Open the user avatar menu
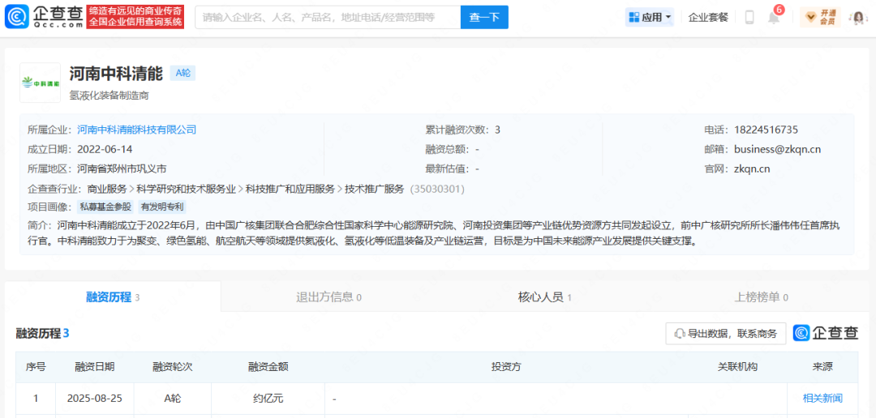 [x=857, y=17]
